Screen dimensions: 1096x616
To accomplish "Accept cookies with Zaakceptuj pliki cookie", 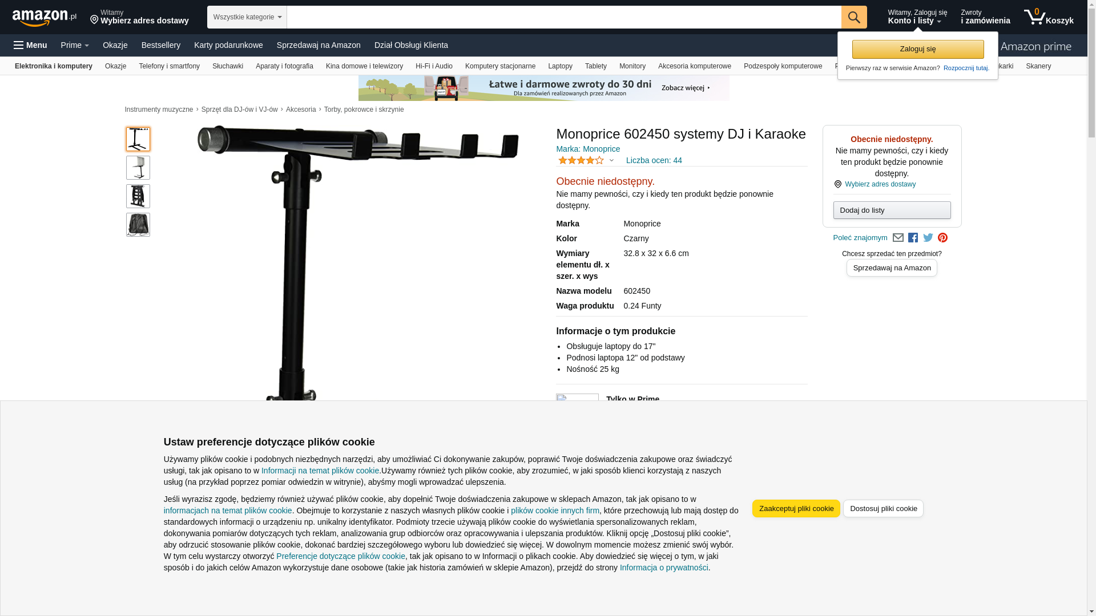I will click(x=796, y=508).
